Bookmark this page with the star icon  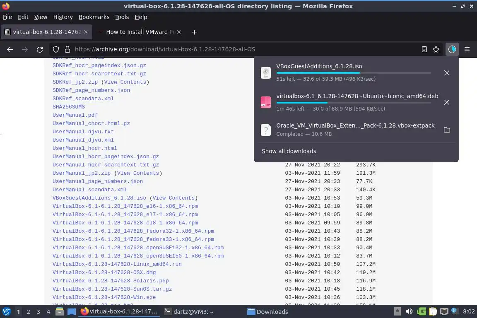click(x=436, y=49)
